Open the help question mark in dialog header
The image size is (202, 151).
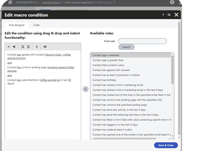click(x=163, y=15)
